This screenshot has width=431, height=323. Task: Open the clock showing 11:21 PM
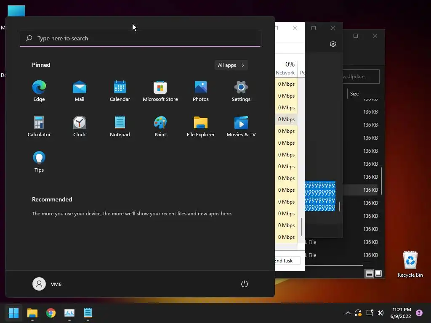(x=401, y=313)
